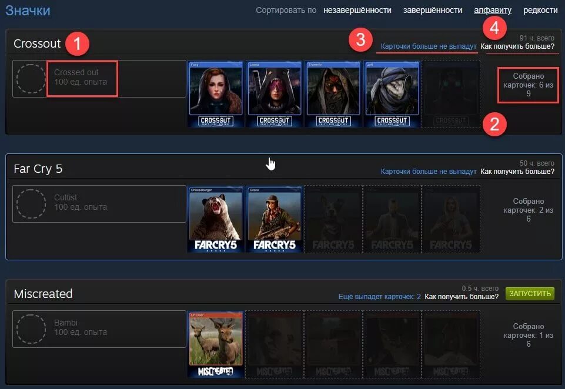Click the 'Cultist 100 ед. опыта' text
The width and height of the screenshot is (565, 389).
coord(81,202)
